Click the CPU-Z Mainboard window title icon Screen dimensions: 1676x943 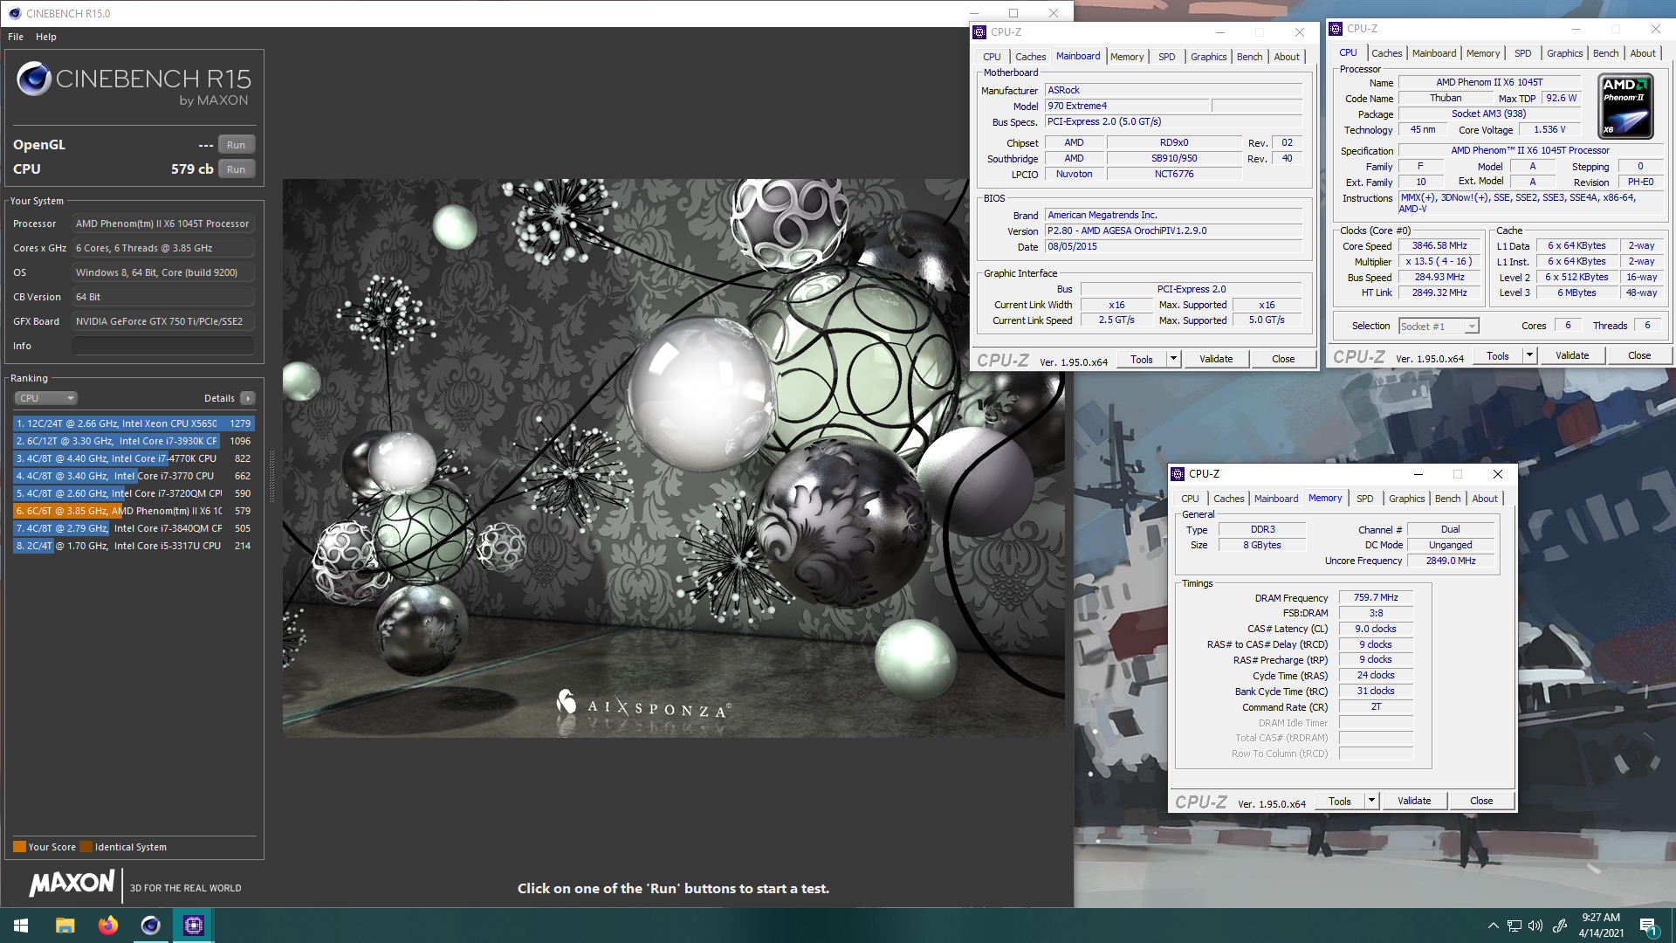click(x=979, y=32)
